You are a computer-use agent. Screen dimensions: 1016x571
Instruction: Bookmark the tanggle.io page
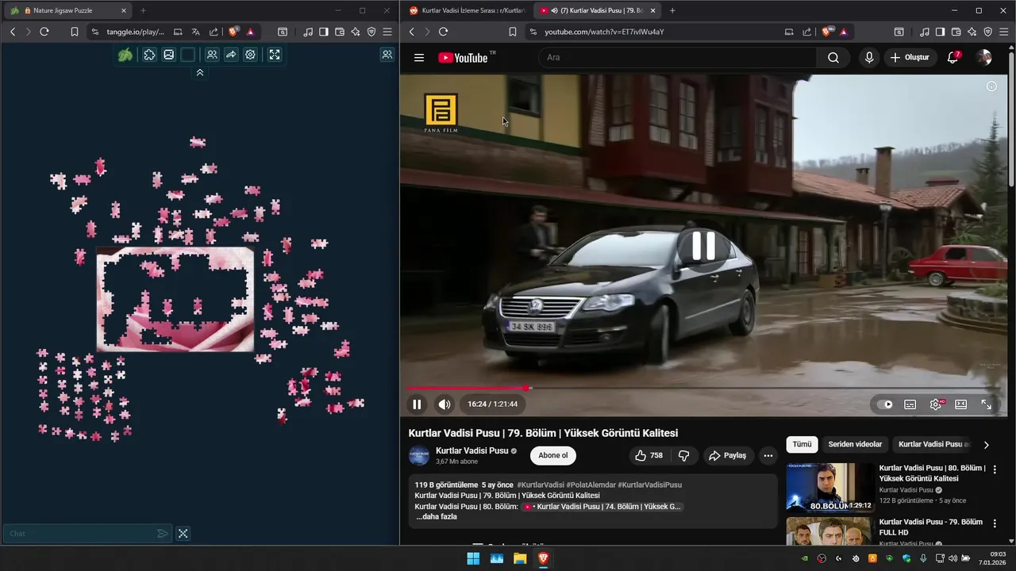[74, 32]
